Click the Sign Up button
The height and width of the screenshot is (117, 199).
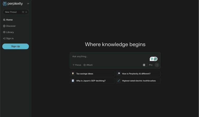(15, 46)
